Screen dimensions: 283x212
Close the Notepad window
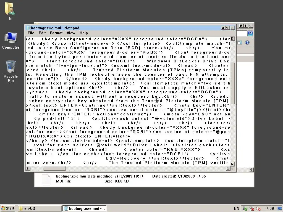232,28
